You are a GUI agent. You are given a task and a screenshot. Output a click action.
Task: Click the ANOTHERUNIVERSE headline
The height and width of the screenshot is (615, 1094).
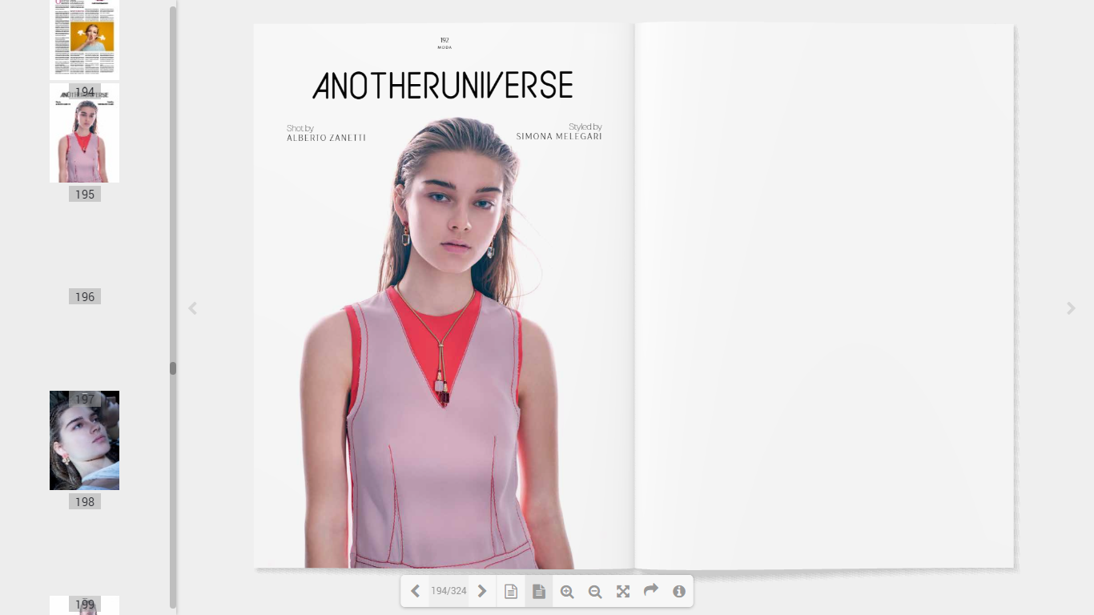[443, 86]
